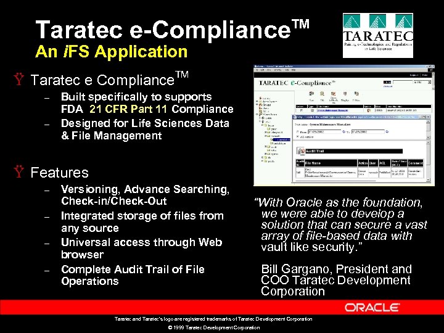The width and height of the screenshot is (444, 333).
Task: Open the calendar icon beside the To date
Action: pos(387,131)
